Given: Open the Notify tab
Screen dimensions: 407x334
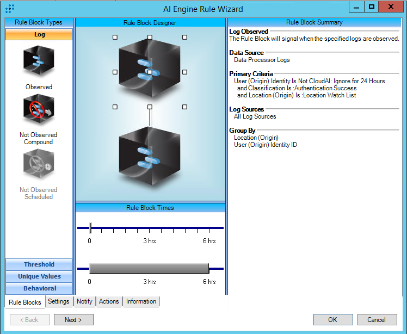Looking at the screenshot, I should [84, 301].
